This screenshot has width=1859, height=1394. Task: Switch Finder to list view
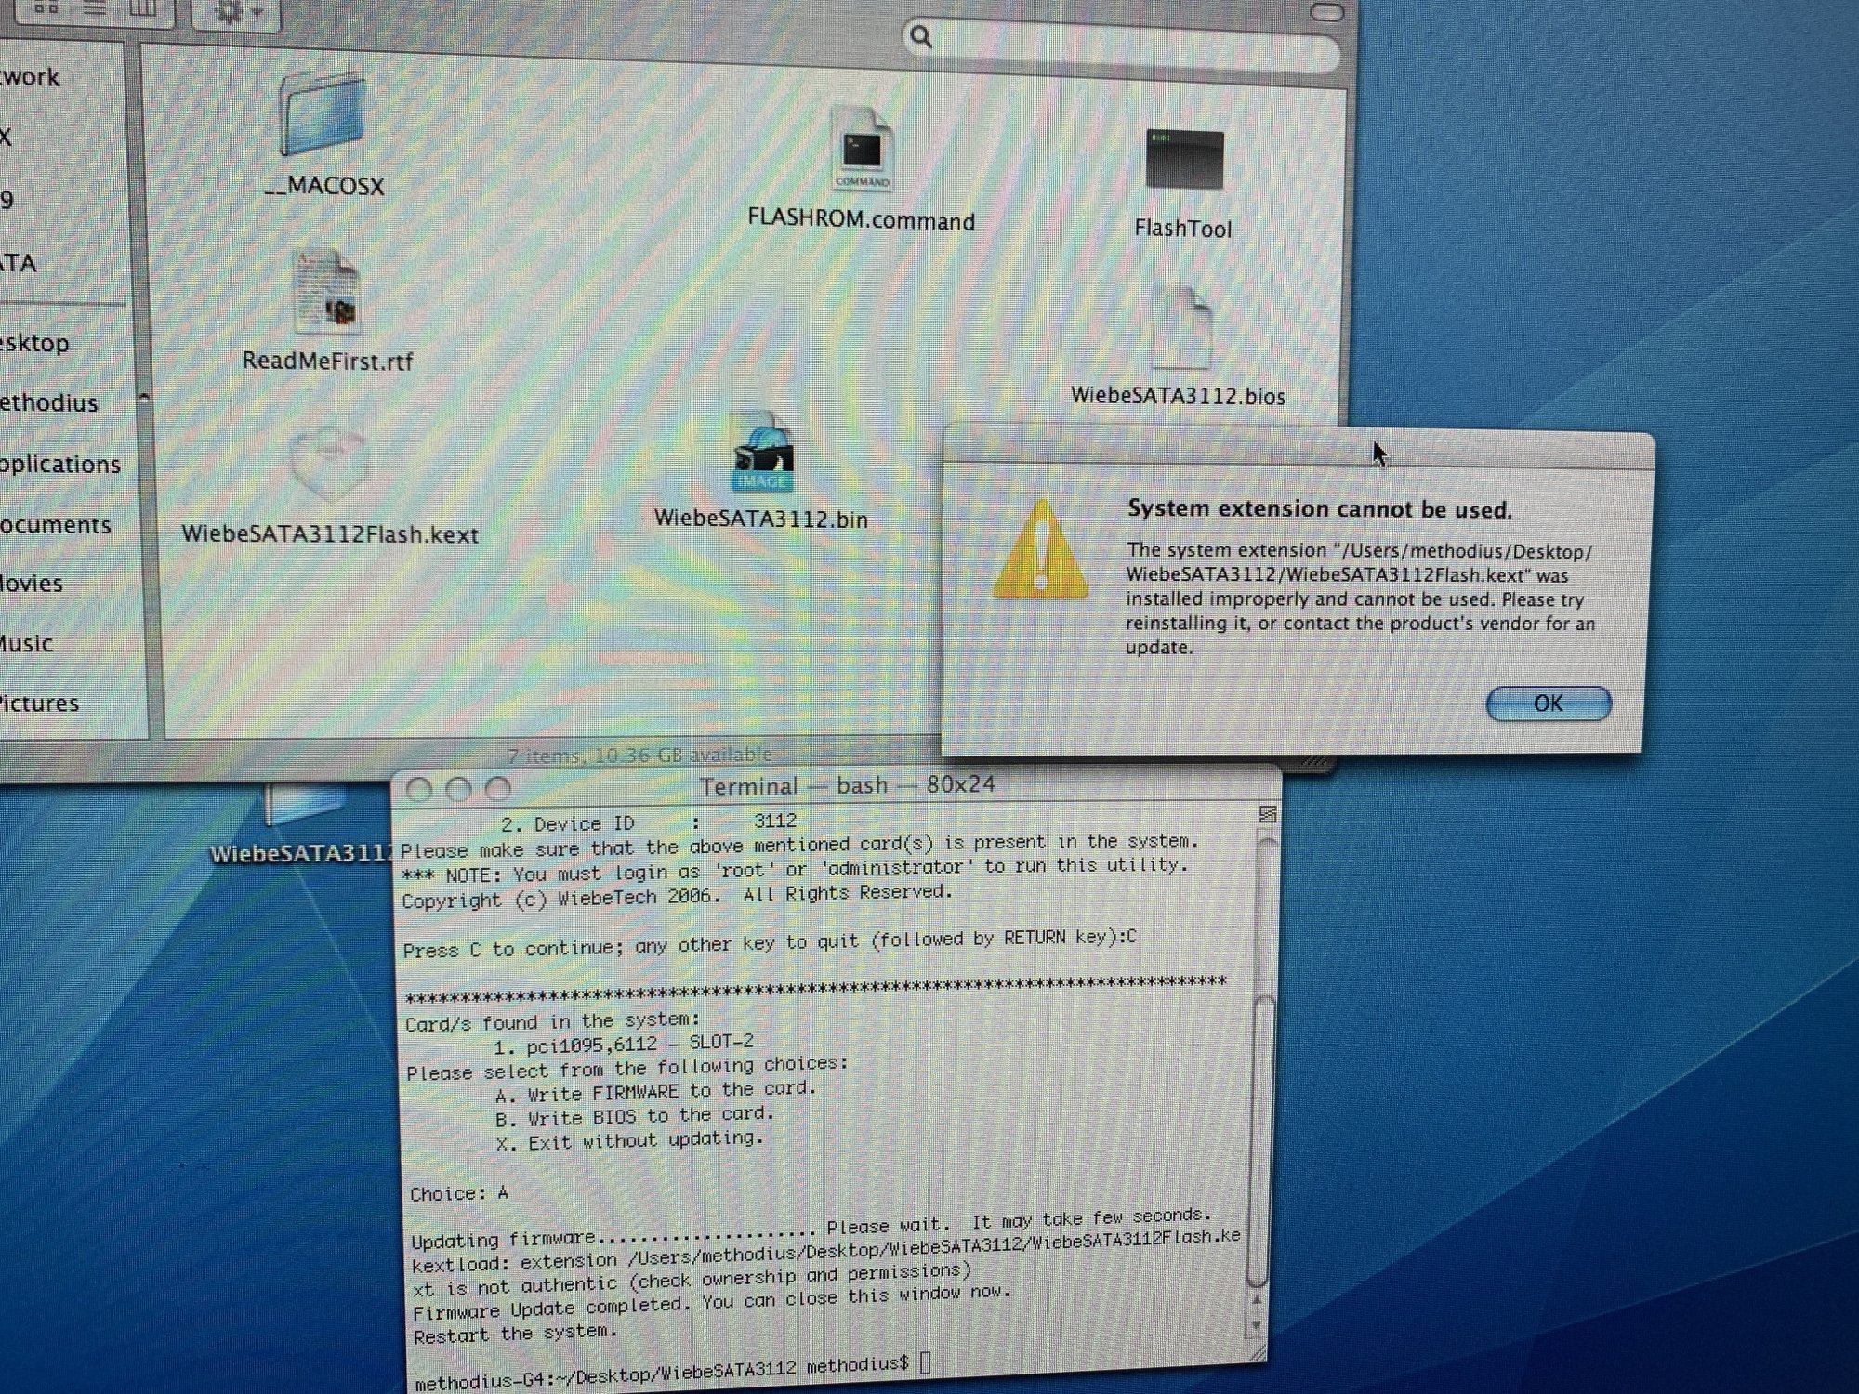(95, 8)
